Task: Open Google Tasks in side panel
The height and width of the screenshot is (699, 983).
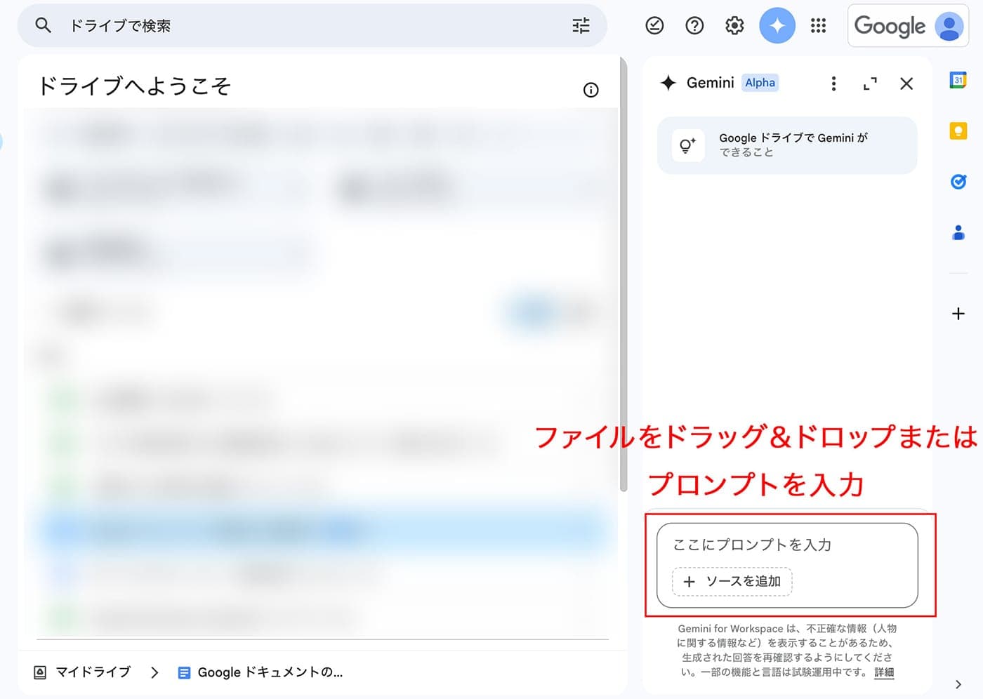Action: [x=958, y=182]
